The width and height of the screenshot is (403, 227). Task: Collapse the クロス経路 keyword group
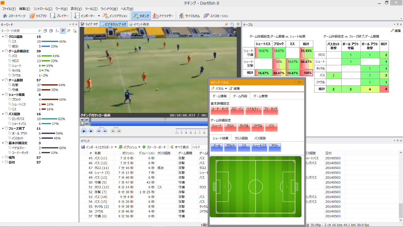3,37
